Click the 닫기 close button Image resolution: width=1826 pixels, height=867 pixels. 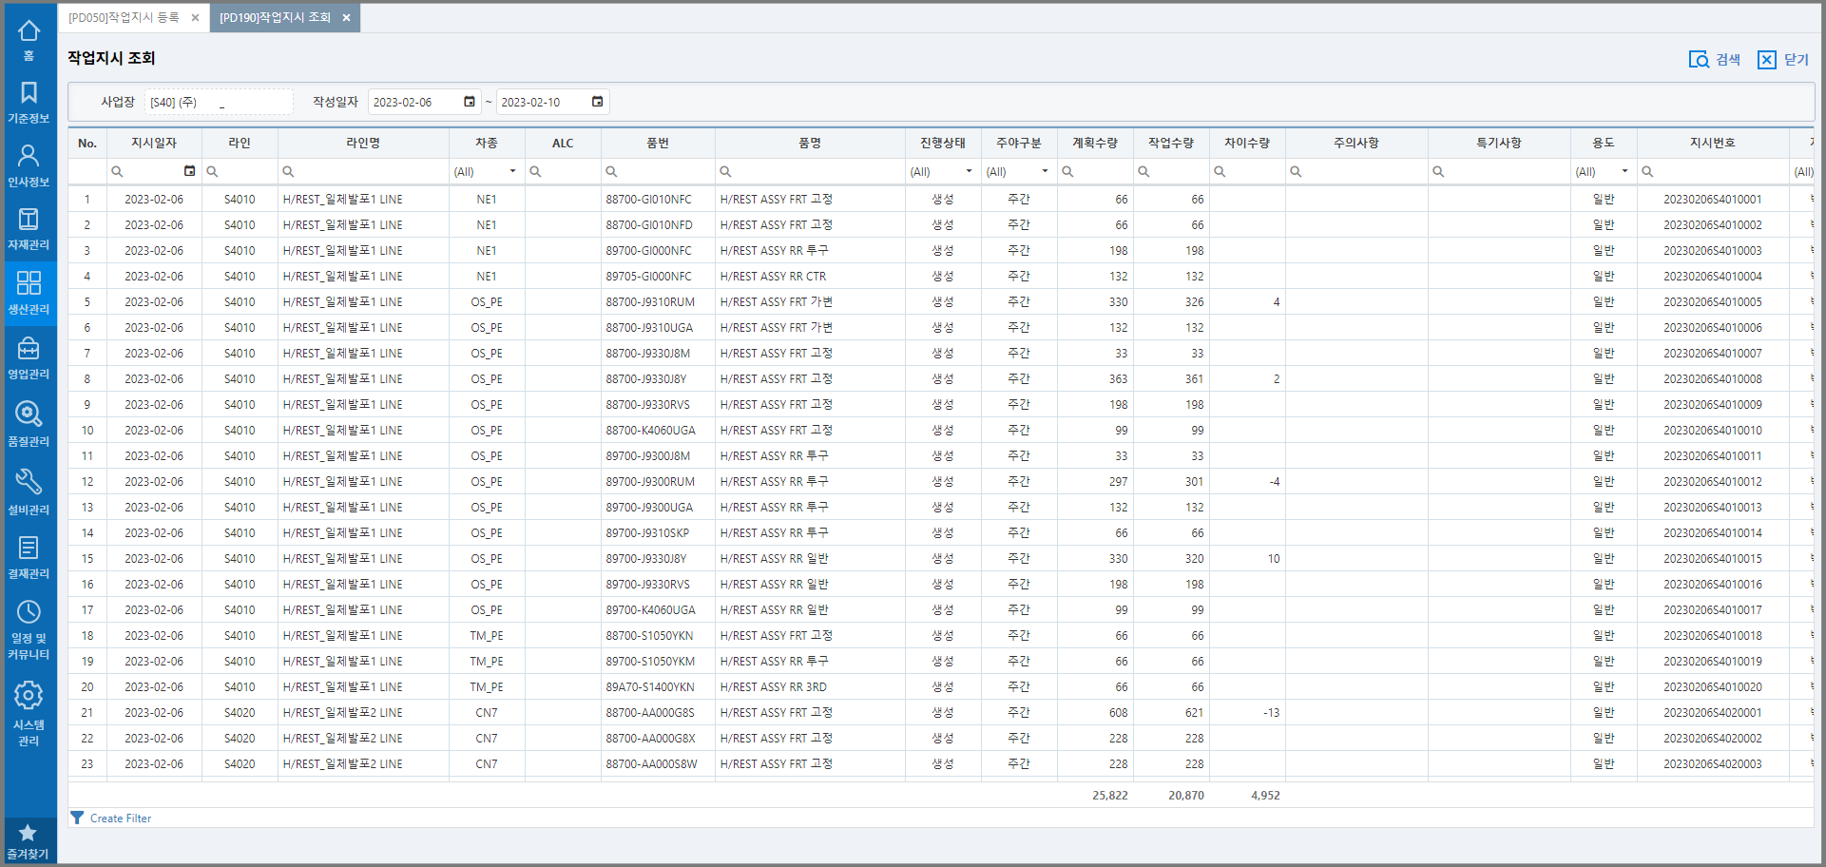tap(1783, 60)
